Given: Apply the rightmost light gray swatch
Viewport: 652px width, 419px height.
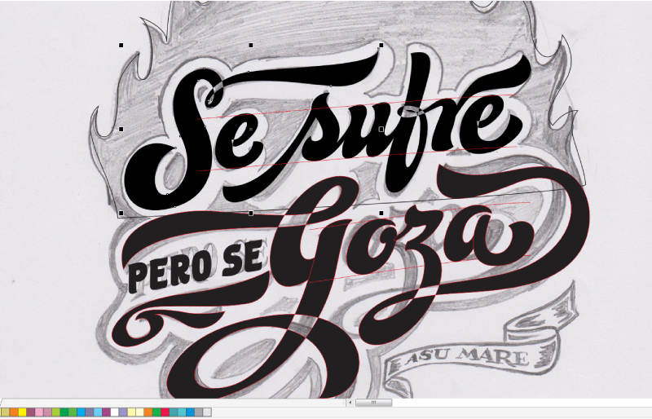Looking at the screenshot, I should [x=207, y=412].
